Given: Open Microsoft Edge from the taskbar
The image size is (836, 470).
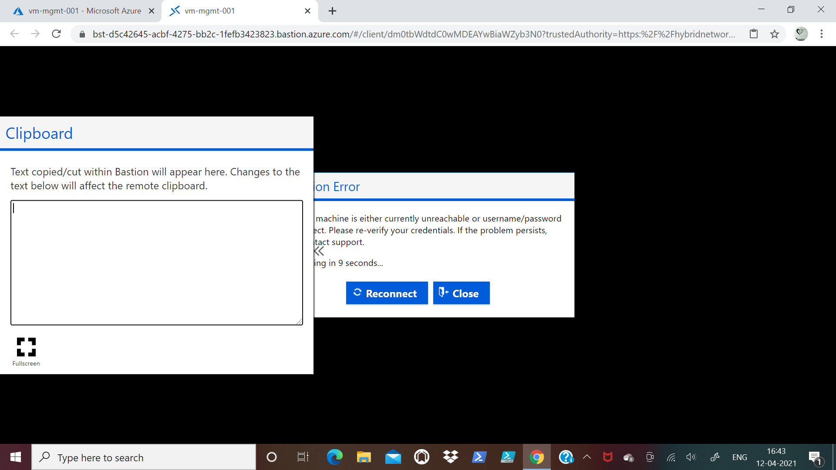Looking at the screenshot, I should coord(334,457).
